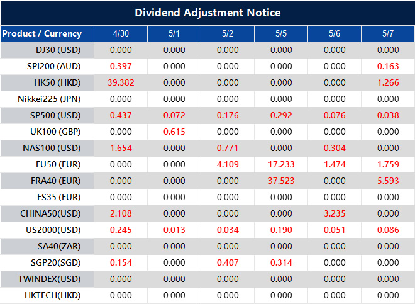Select the FRA40 value 5.593
415x304 pixels.
pyautogui.click(x=388, y=181)
